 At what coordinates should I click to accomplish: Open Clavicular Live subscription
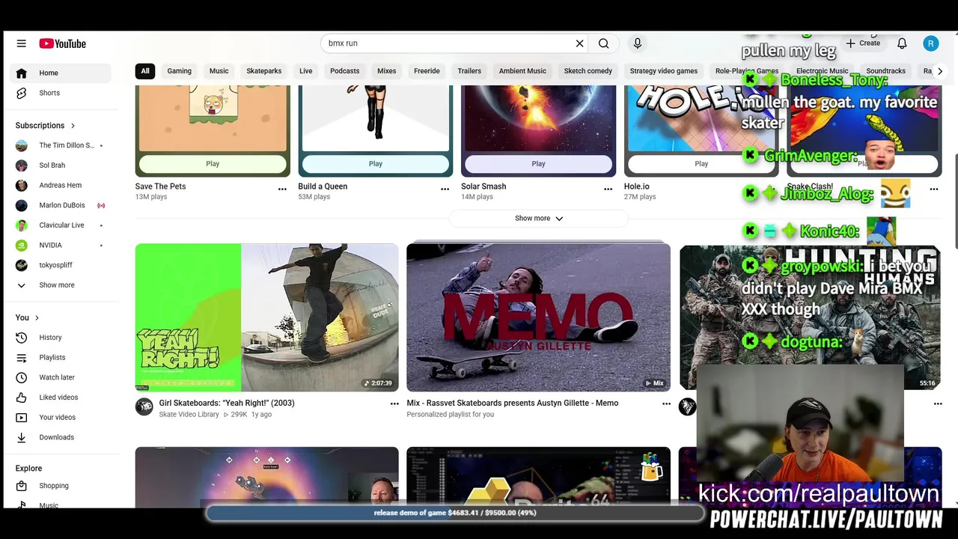coord(62,225)
